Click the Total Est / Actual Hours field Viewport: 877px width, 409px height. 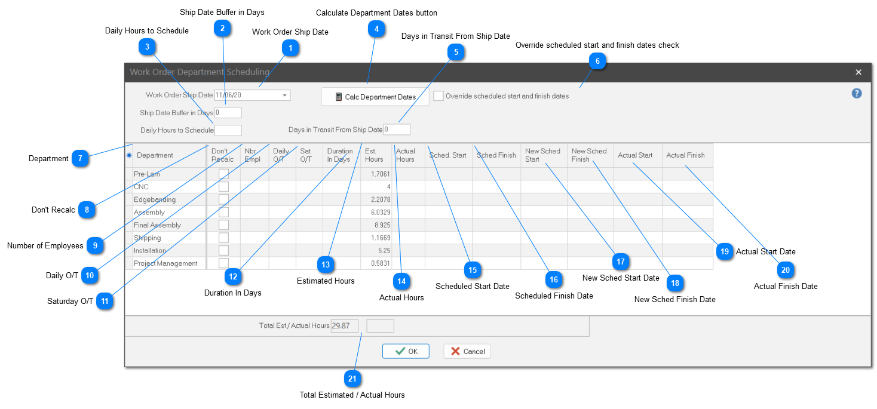(x=344, y=325)
